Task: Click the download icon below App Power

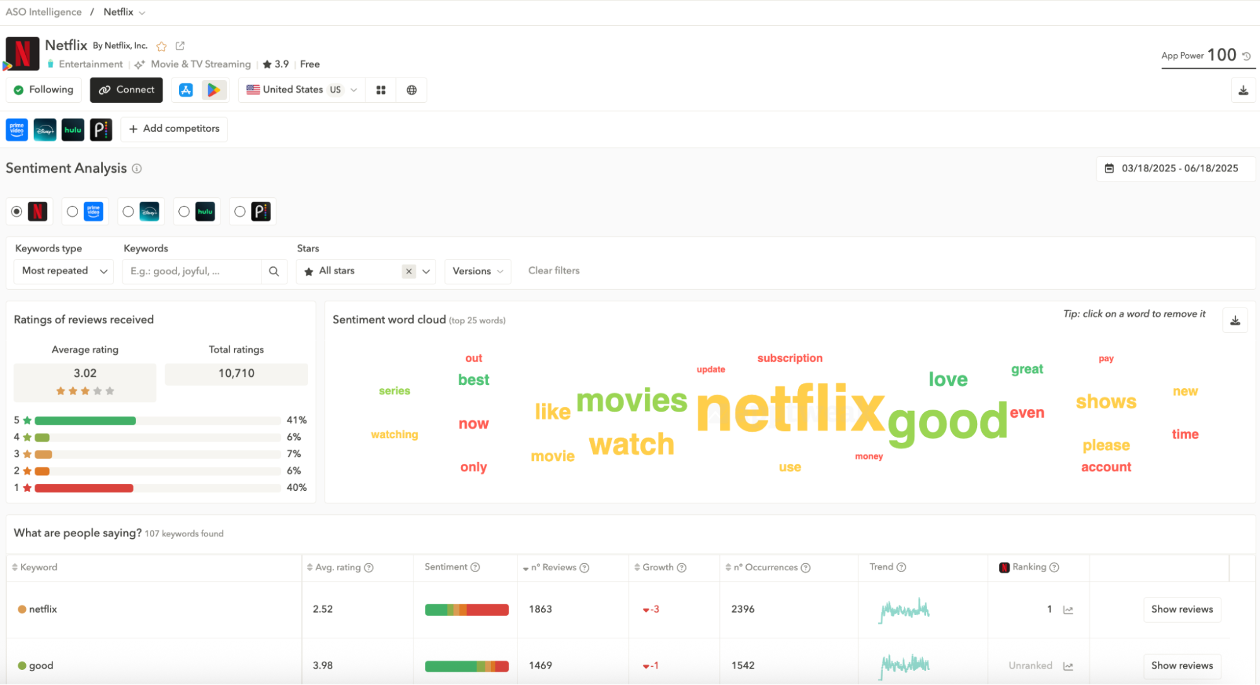Action: [x=1243, y=91]
